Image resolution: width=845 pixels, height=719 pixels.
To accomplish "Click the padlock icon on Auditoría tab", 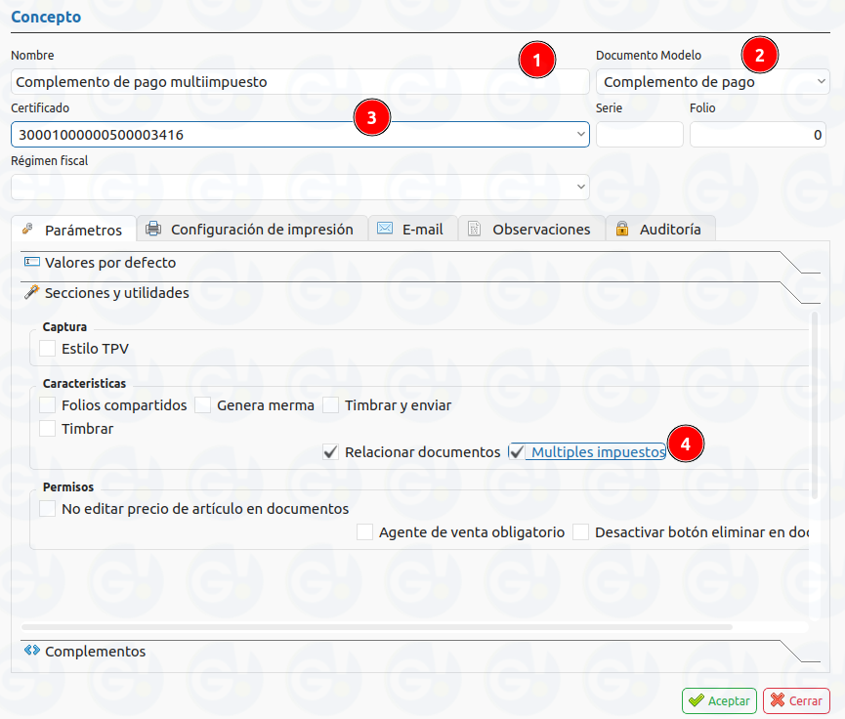I will coord(622,229).
